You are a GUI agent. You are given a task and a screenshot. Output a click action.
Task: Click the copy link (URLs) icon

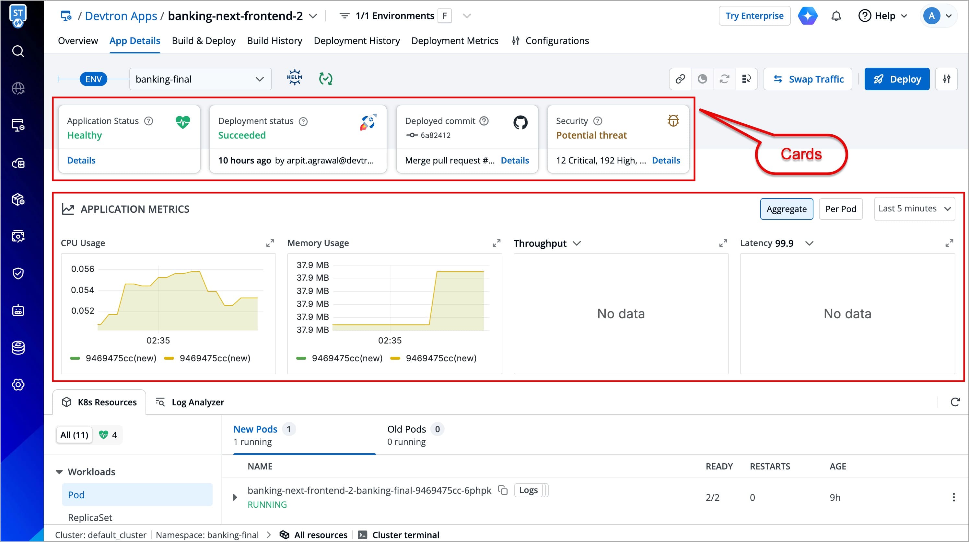coord(680,79)
